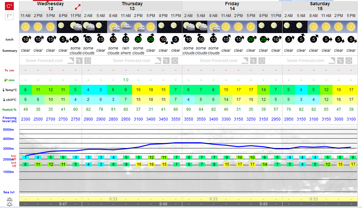Screen dimensions: 362x208
Task: Click the Friday 2 AM cloudy moon icon
Action: point(189,27)
